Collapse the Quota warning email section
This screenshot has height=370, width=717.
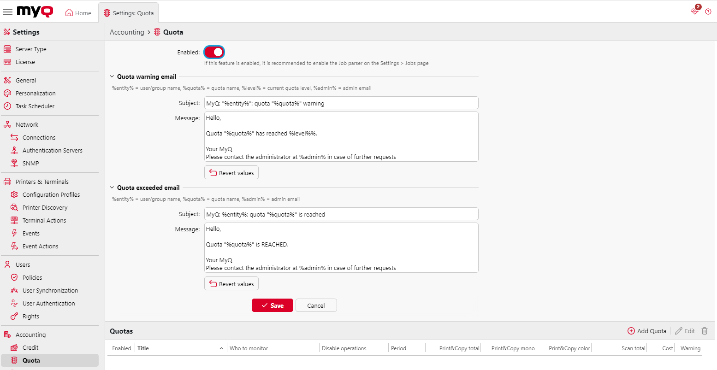coord(112,76)
